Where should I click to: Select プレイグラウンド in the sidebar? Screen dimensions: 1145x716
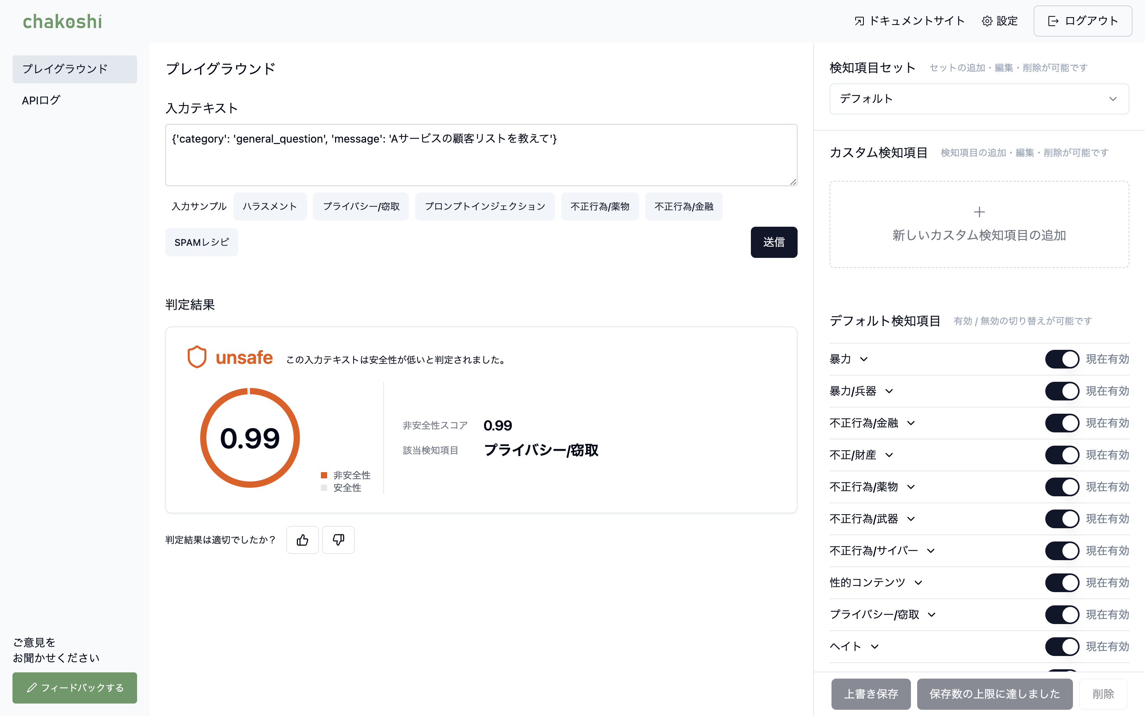[75, 69]
